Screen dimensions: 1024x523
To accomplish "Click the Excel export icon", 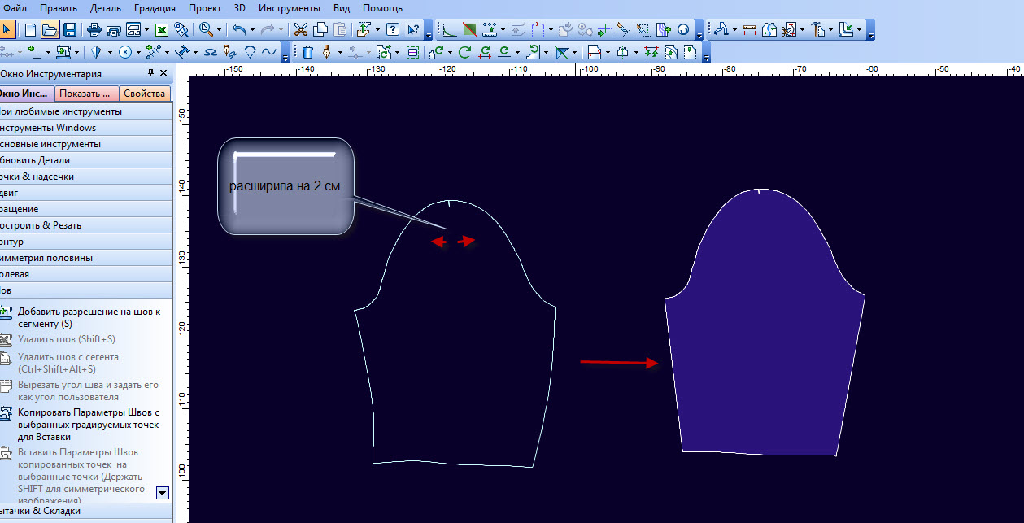I will (162, 30).
